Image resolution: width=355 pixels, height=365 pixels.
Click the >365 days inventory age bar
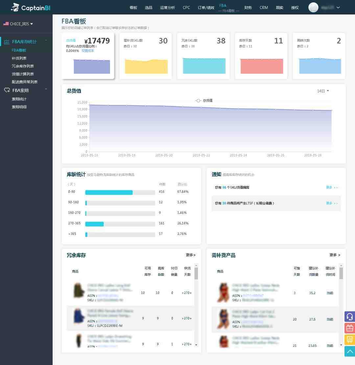(120, 234)
